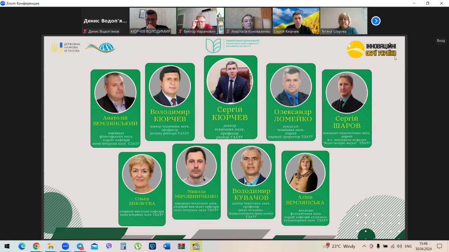The image size is (449, 252).
Task: Open uTorrent from taskbar
Action: click(x=138, y=246)
